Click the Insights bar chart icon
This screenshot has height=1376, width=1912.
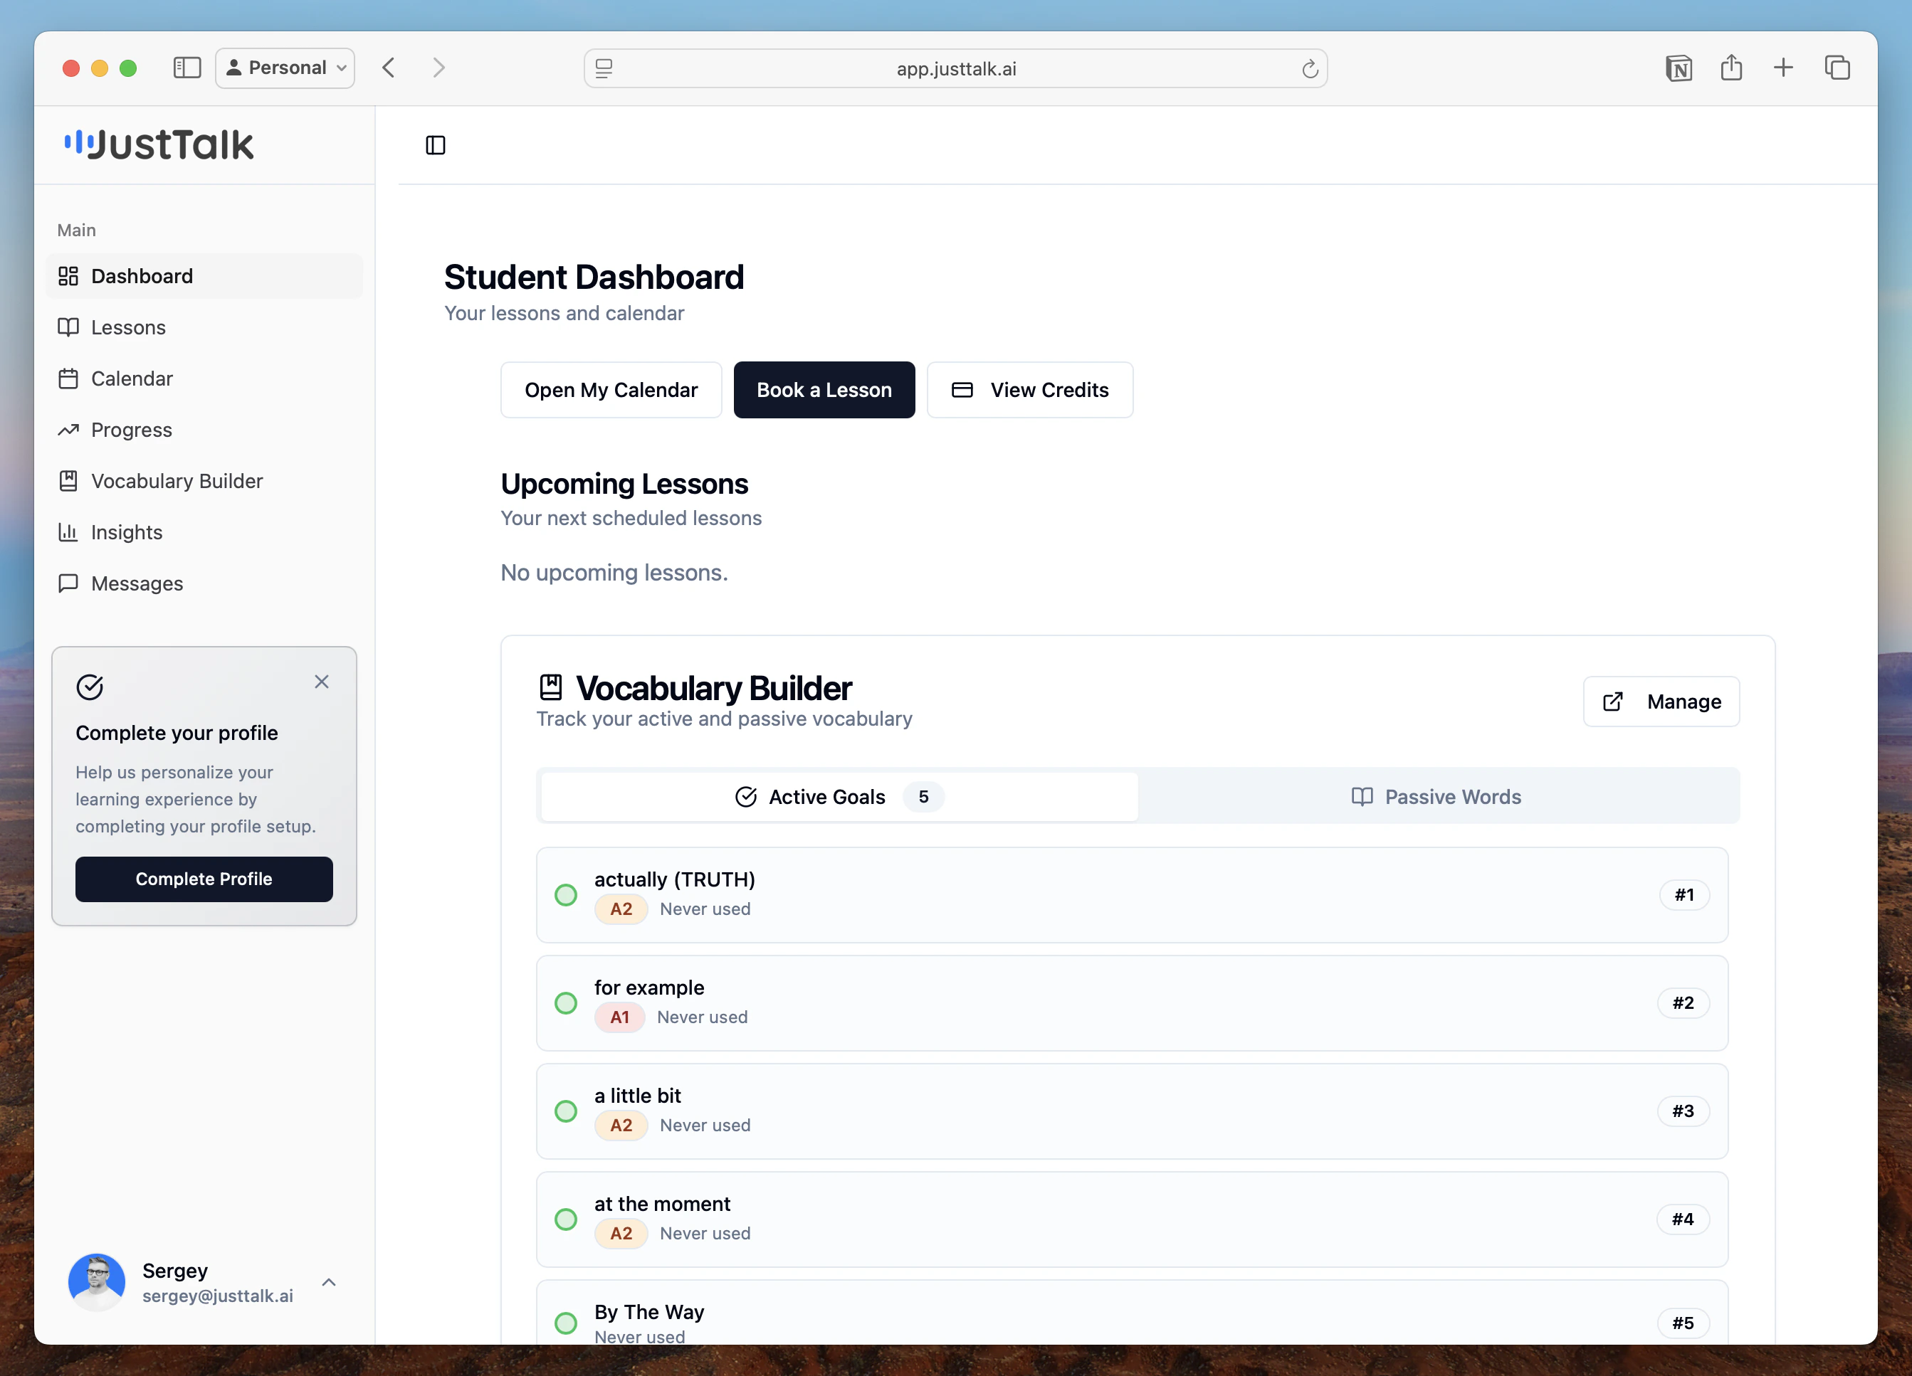(x=68, y=532)
